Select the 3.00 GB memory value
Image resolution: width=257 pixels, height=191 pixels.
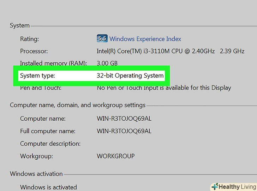pyautogui.click(x=107, y=63)
